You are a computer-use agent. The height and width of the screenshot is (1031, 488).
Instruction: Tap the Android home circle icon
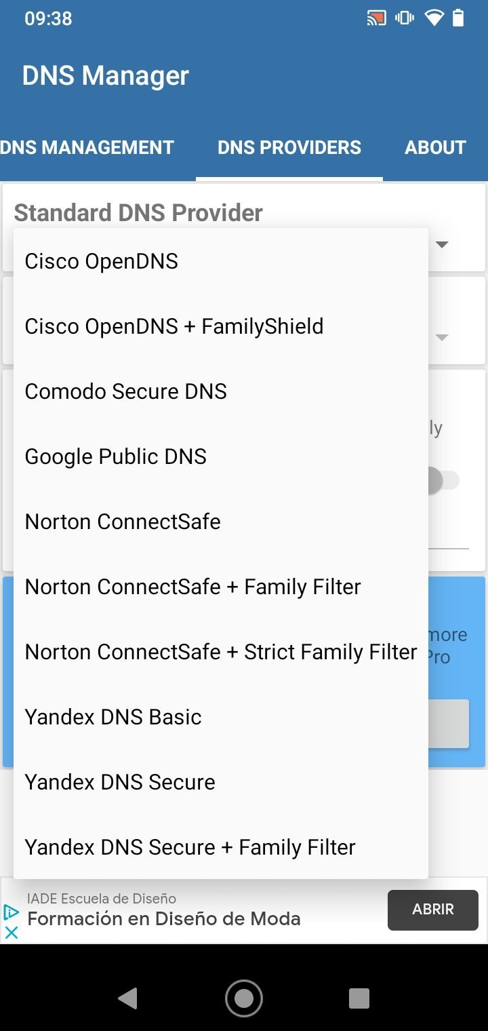coord(244,998)
